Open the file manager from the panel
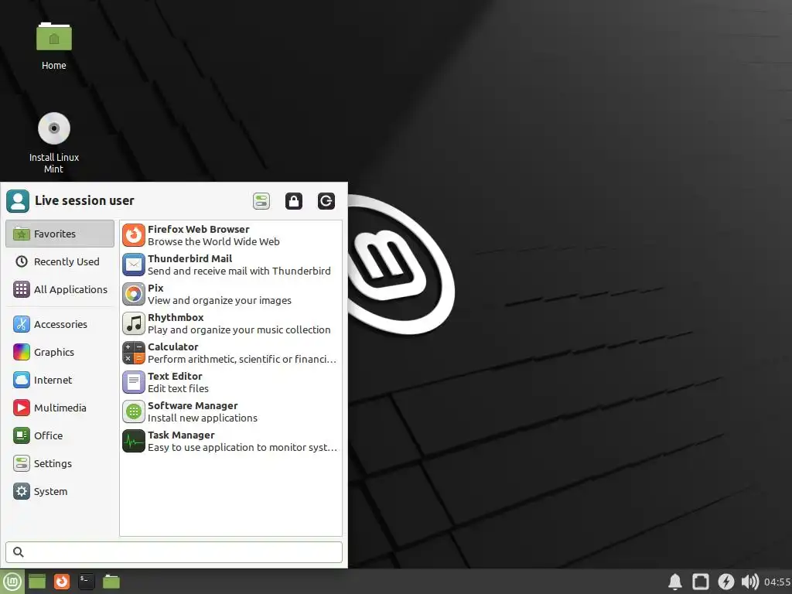The image size is (792, 594). 111,582
